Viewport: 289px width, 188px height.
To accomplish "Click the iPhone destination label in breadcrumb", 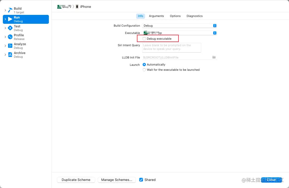I will [85, 7].
